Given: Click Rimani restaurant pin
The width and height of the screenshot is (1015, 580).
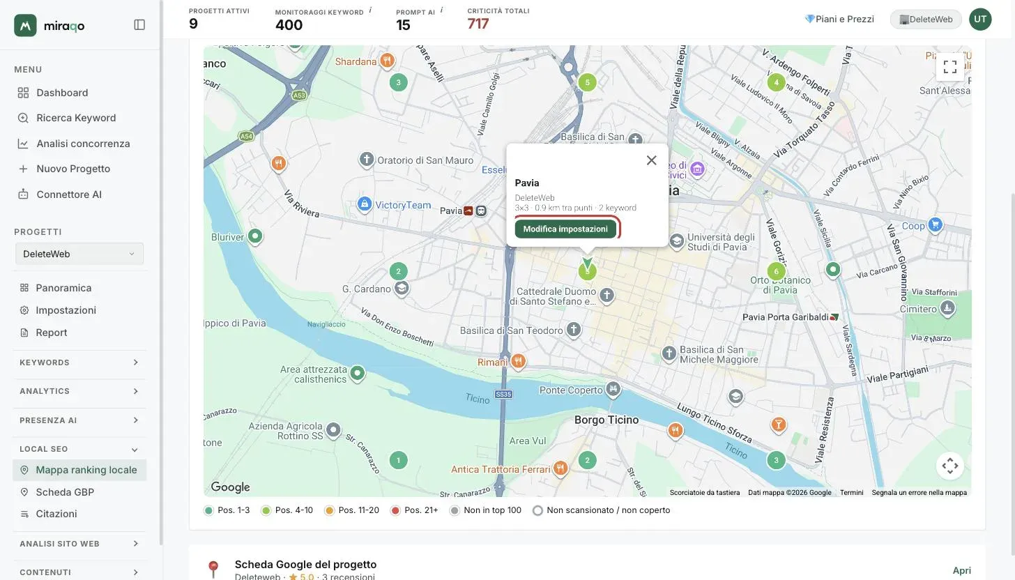Looking at the screenshot, I should pyautogui.click(x=517, y=361).
